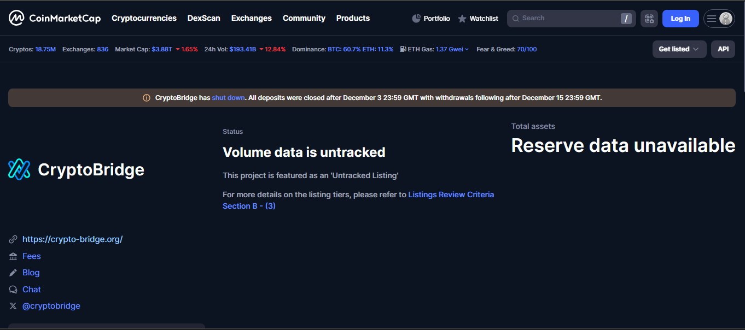Open the hamburger profile menu
This screenshot has height=330, width=745.
click(x=712, y=19)
